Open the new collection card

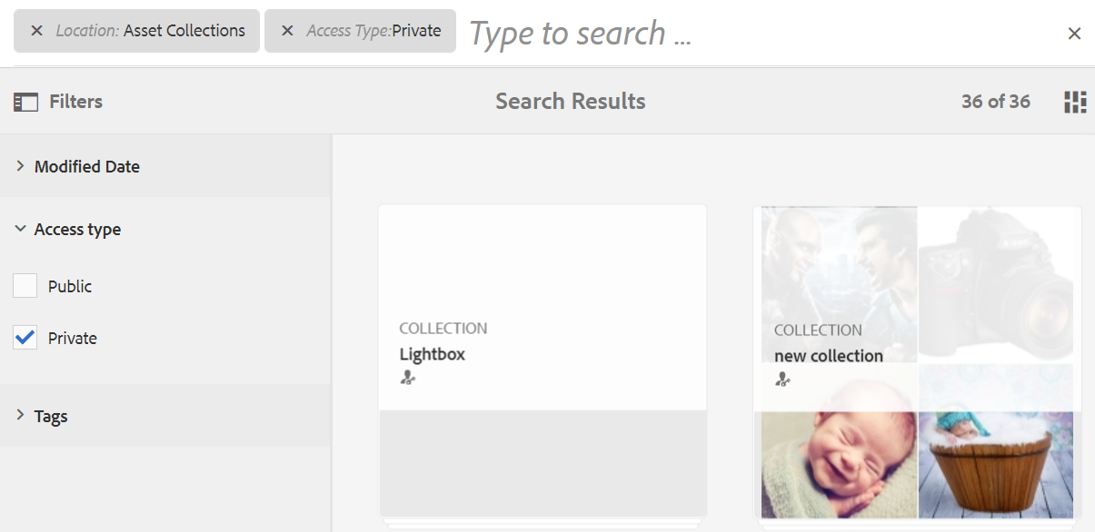(x=917, y=361)
